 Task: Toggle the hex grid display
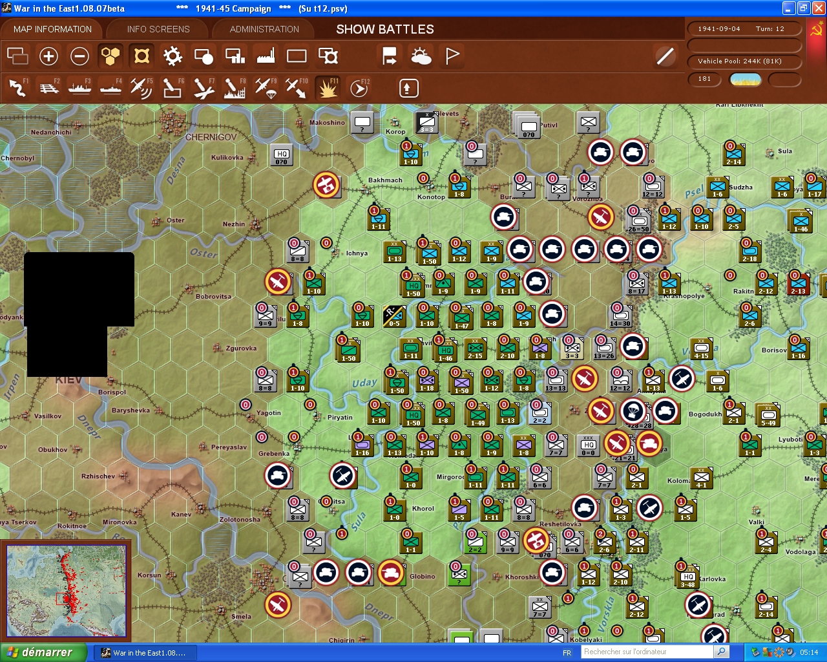click(x=110, y=57)
